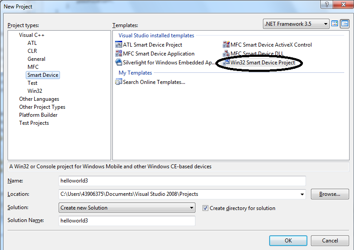Click MFC Smart Device Application template text
Viewport: 354px width, 250px height.
[159, 53]
